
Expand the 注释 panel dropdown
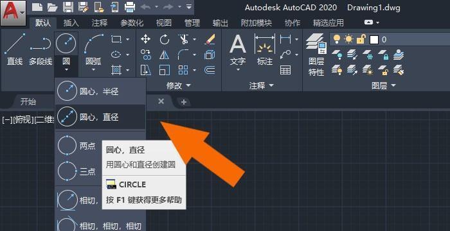pyautogui.click(x=261, y=85)
